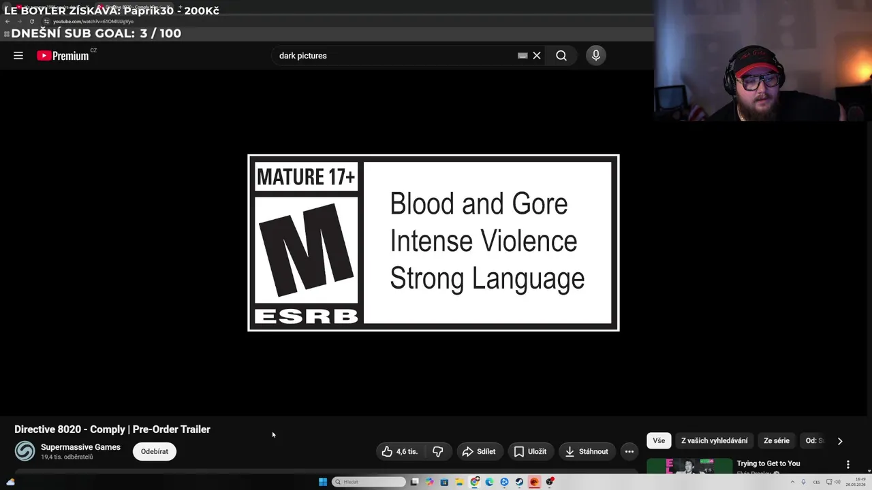The image size is (872, 490).
Task: Save the video with Uložit
Action: pos(530,451)
